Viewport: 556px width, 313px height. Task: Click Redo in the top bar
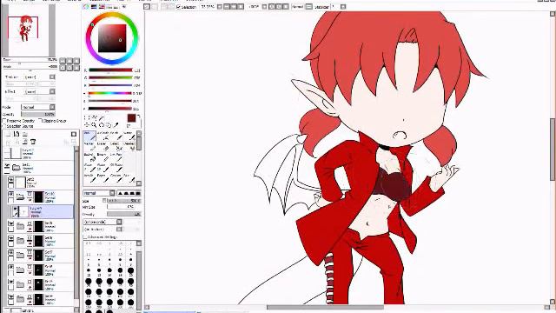[x=155, y=7]
